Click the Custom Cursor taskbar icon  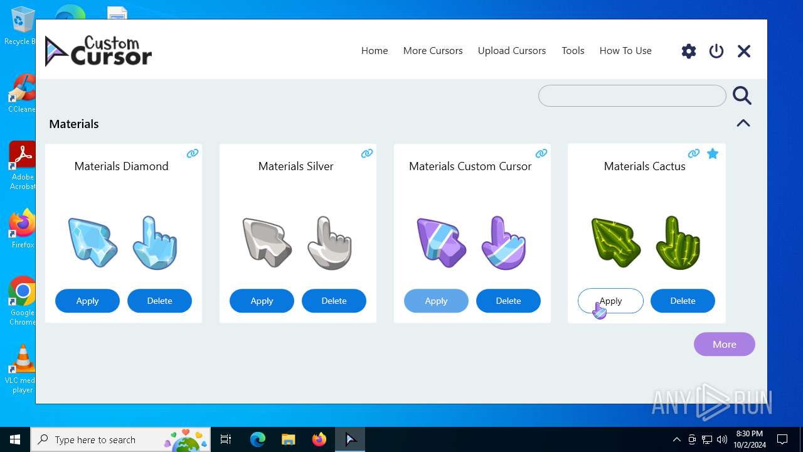(350, 439)
